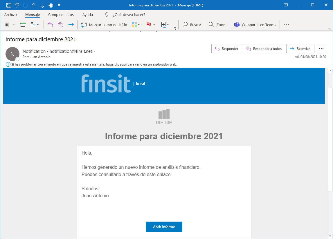Open ribbon more commands ellipsis
Image resolution: width=333 pixels, height=239 pixels.
(x=286, y=25)
